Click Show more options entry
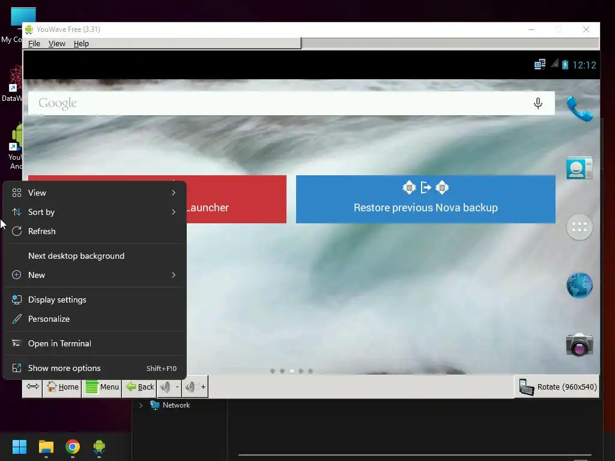Image resolution: width=615 pixels, height=461 pixels. coord(94,369)
